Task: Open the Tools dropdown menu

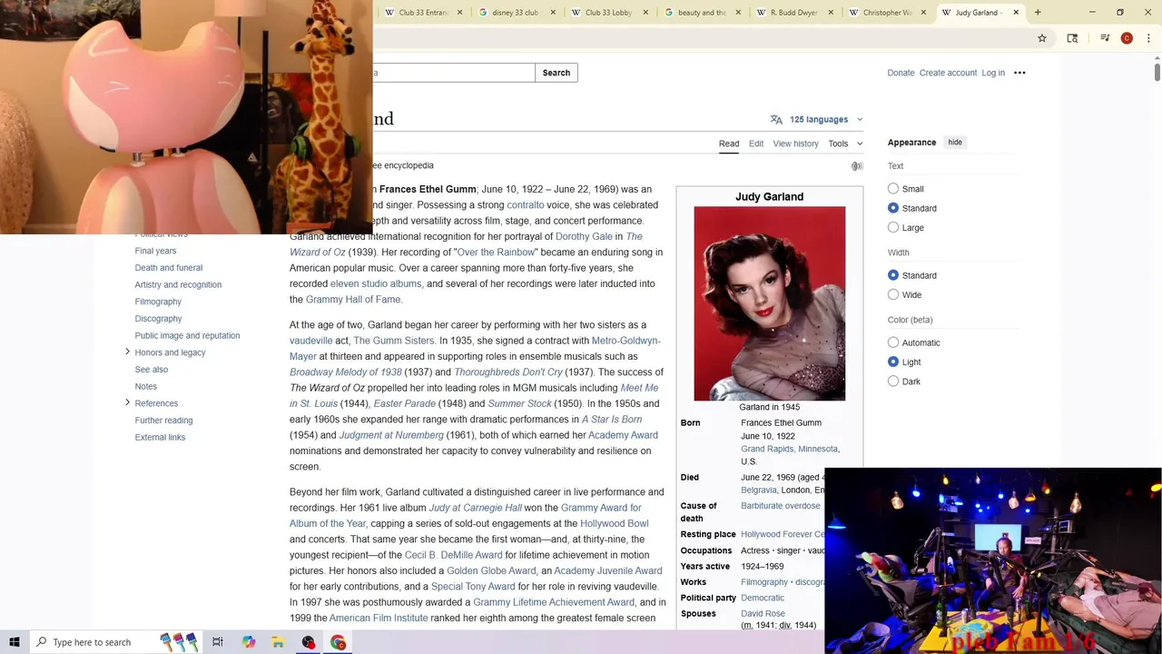Action: pos(845,144)
